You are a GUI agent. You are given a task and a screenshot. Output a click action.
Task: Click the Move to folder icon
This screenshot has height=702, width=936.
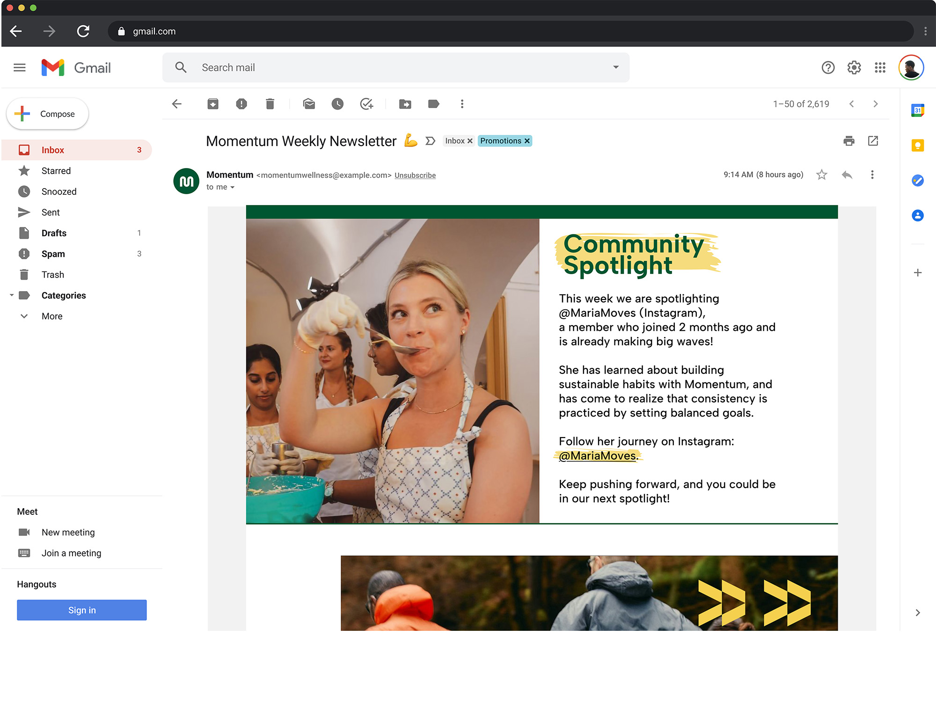coord(405,104)
